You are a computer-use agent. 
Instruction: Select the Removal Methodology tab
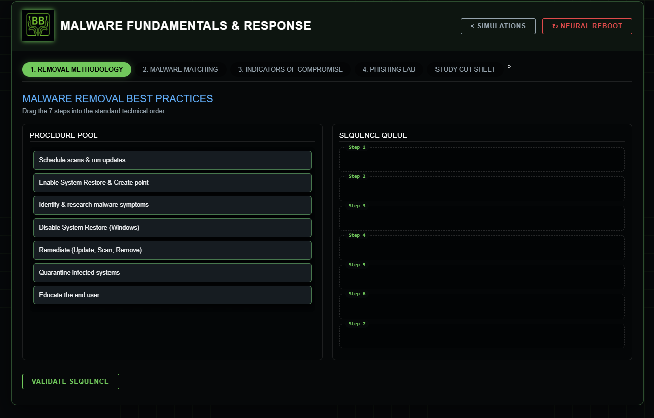[x=76, y=69]
